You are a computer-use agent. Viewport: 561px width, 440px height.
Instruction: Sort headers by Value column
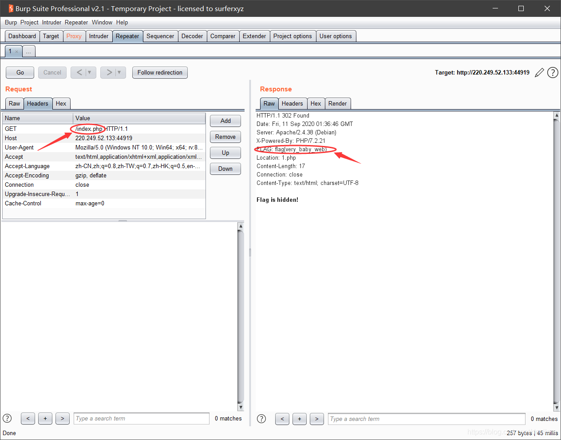click(139, 118)
